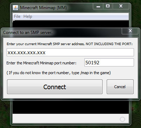Screen dimensions: 141x128
Task: Click the 'Connect to an SMP server.' dialog title
Action: tap(28, 33)
